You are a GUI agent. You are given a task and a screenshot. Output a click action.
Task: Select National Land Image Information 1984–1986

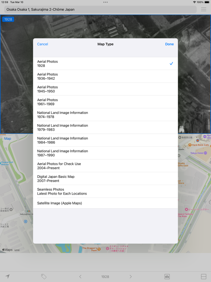(x=105, y=140)
